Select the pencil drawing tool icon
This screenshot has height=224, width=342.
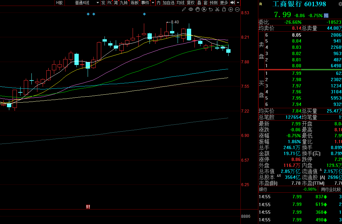tap(184, 9)
